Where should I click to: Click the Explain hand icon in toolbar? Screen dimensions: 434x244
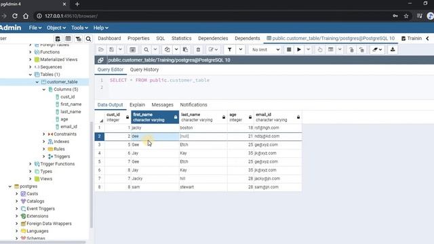coord(320,49)
